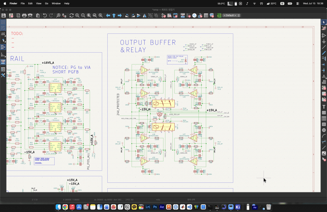Open the simulator waveform icon
This screenshot has width=327, height=212.
pyautogui.click(x=194, y=15)
